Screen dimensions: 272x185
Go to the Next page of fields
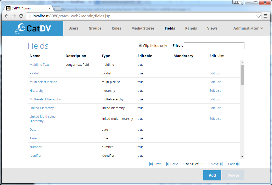click(216, 164)
